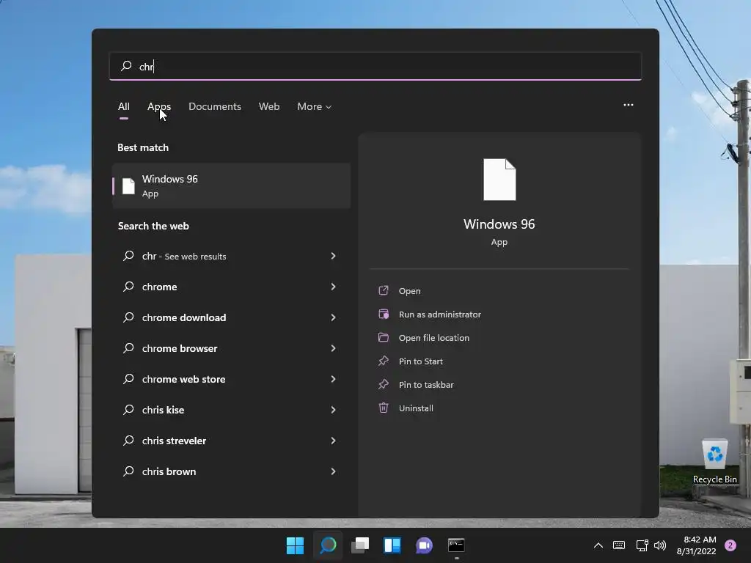
Task: Click the pin icon beside Pin to taskbar
Action: [x=384, y=384]
